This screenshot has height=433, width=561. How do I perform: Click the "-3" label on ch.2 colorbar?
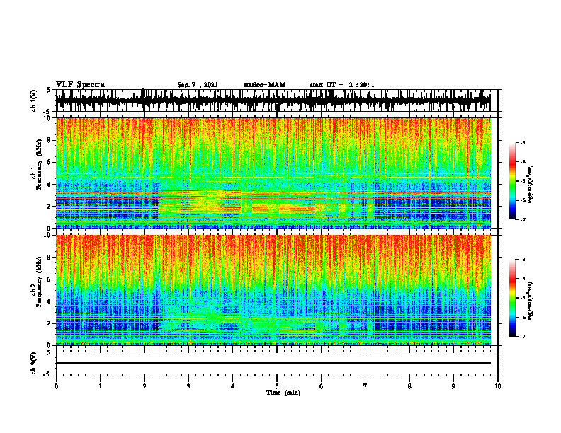pos(522,260)
